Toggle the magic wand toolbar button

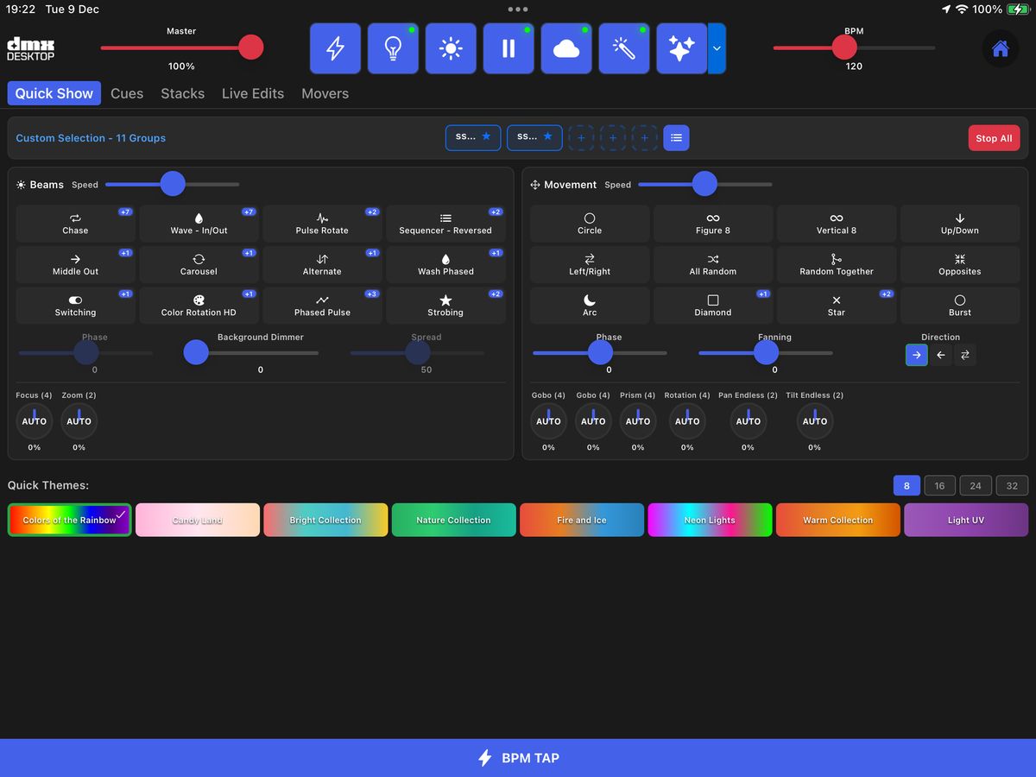click(x=624, y=48)
